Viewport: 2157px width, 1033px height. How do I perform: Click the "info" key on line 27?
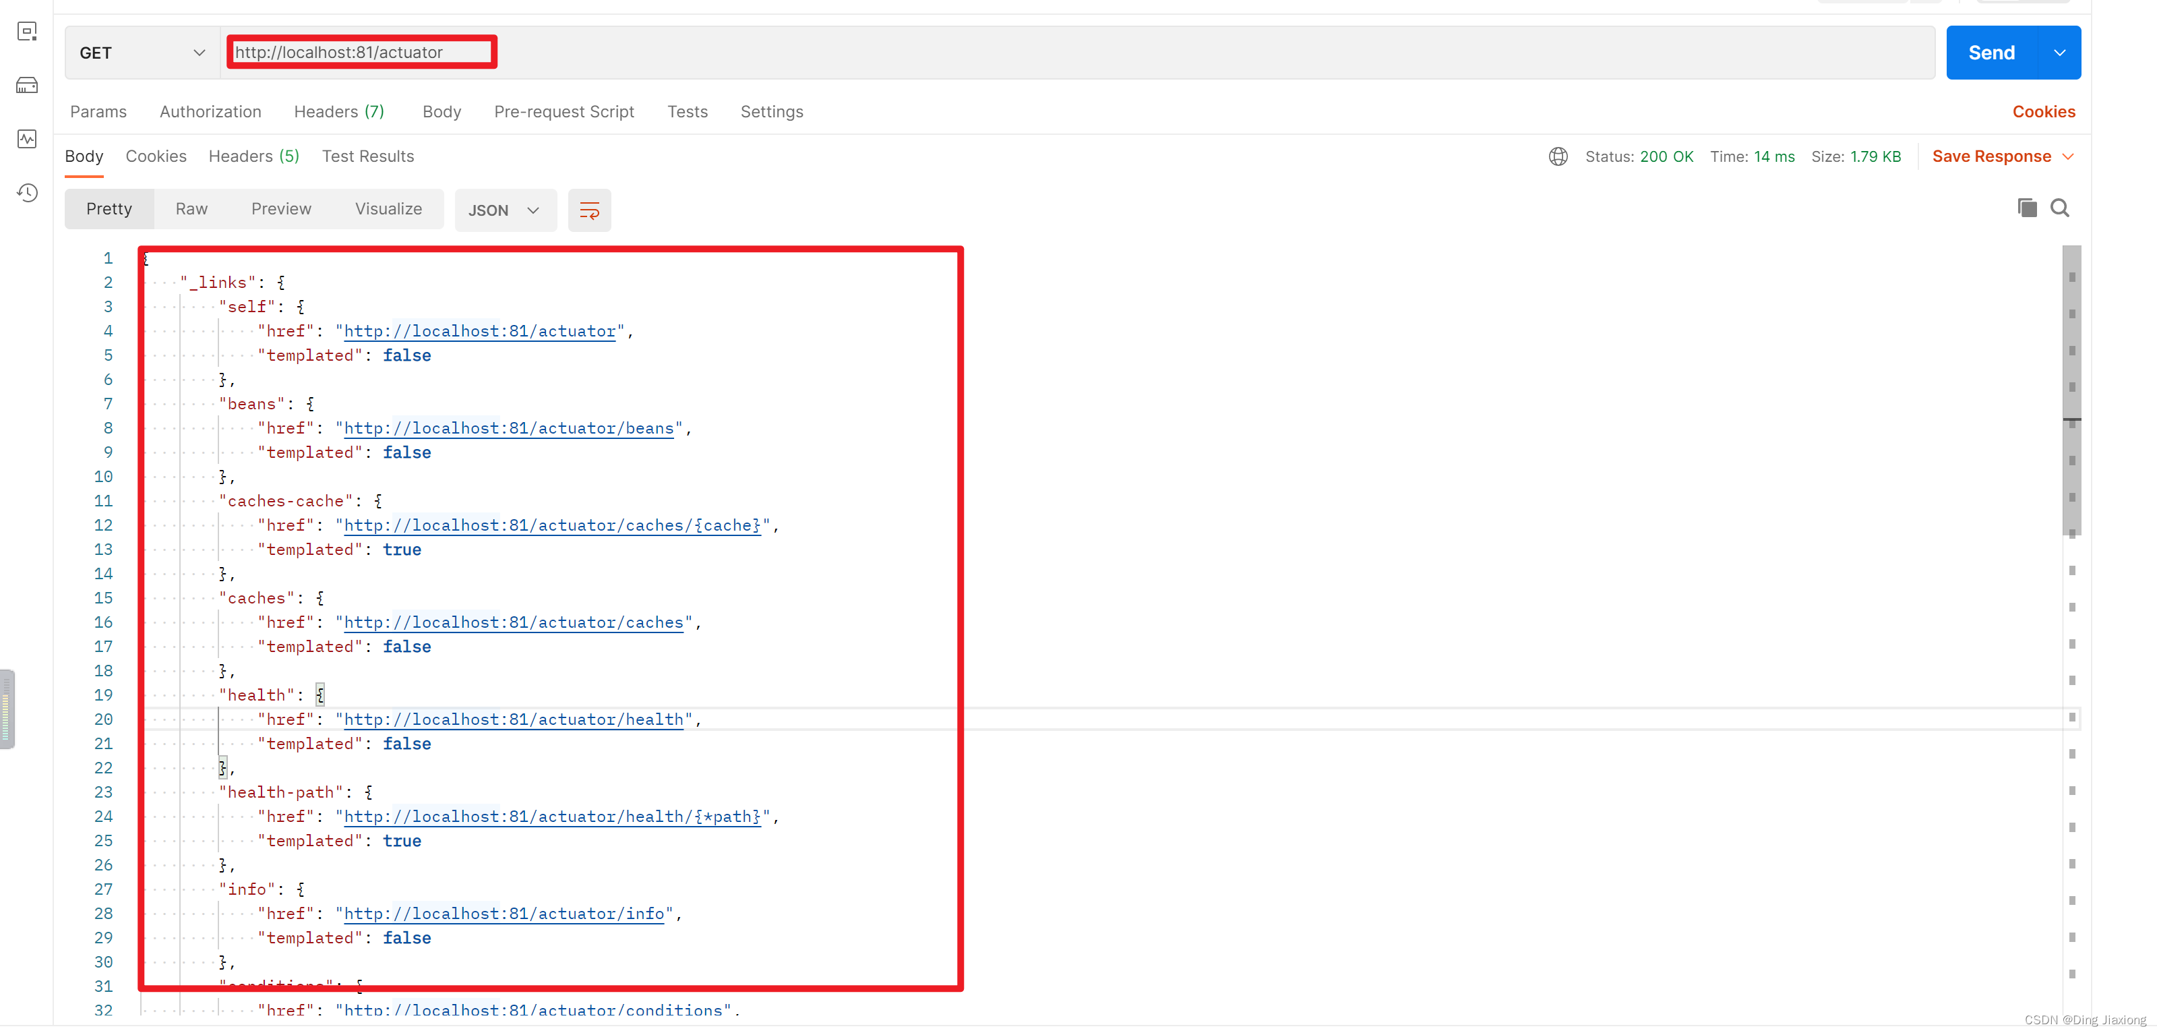click(247, 891)
